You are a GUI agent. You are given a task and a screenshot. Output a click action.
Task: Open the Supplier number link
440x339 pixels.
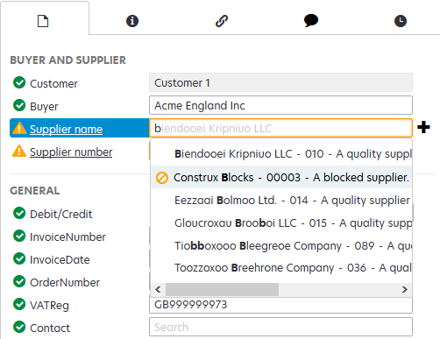click(71, 152)
